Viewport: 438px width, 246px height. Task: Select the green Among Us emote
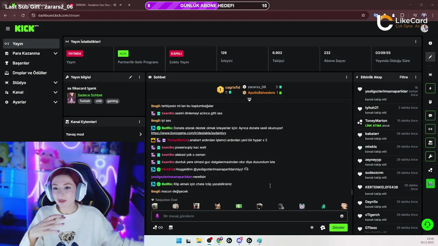click(323, 206)
